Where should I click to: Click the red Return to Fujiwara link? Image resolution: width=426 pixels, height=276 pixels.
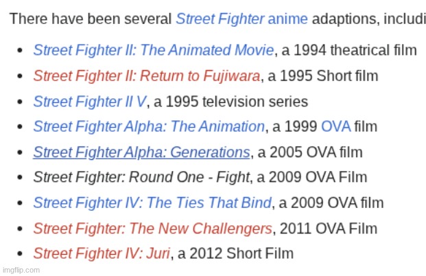[x=146, y=76]
